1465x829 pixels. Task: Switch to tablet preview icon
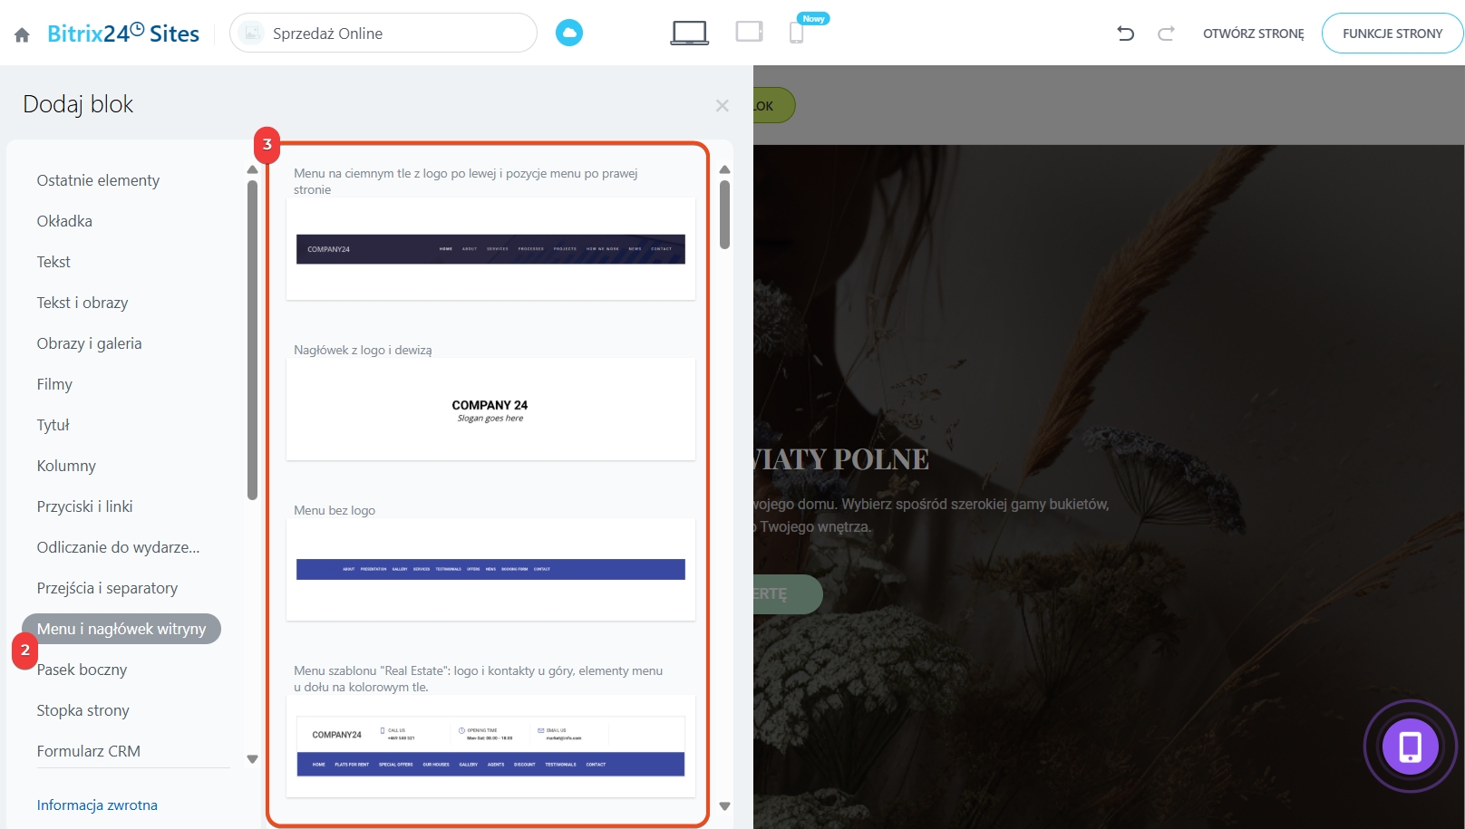click(x=749, y=32)
